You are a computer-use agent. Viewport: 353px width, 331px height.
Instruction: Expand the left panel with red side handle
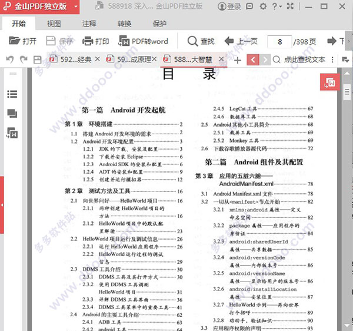(x=2, y=205)
